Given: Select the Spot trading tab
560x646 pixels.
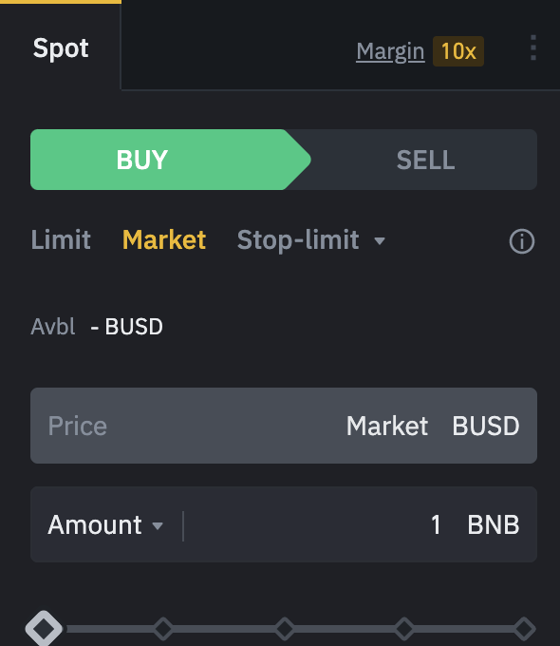Looking at the screenshot, I should (x=61, y=48).
